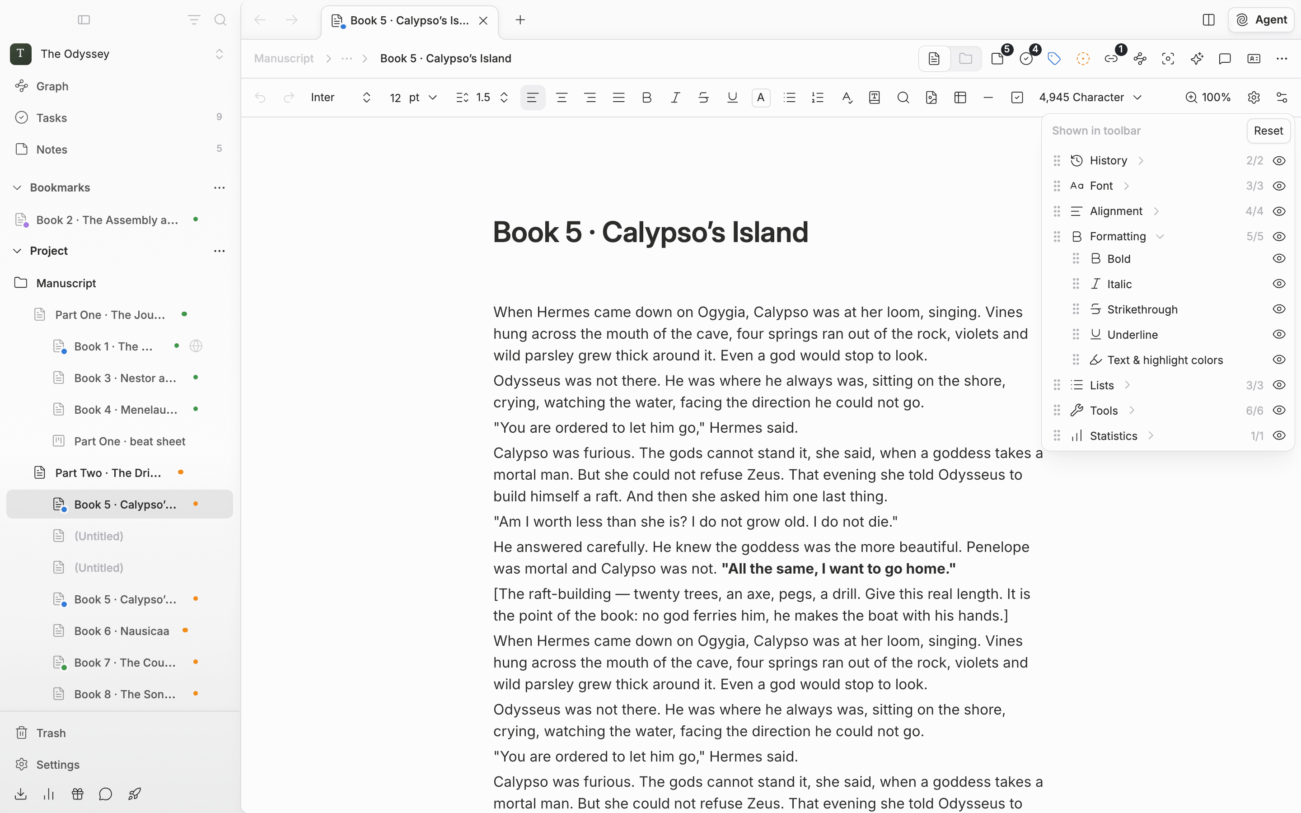Screen dimensions: 1301x813
Task: Open editor settings gear icon
Action: click(x=1254, y=97)
